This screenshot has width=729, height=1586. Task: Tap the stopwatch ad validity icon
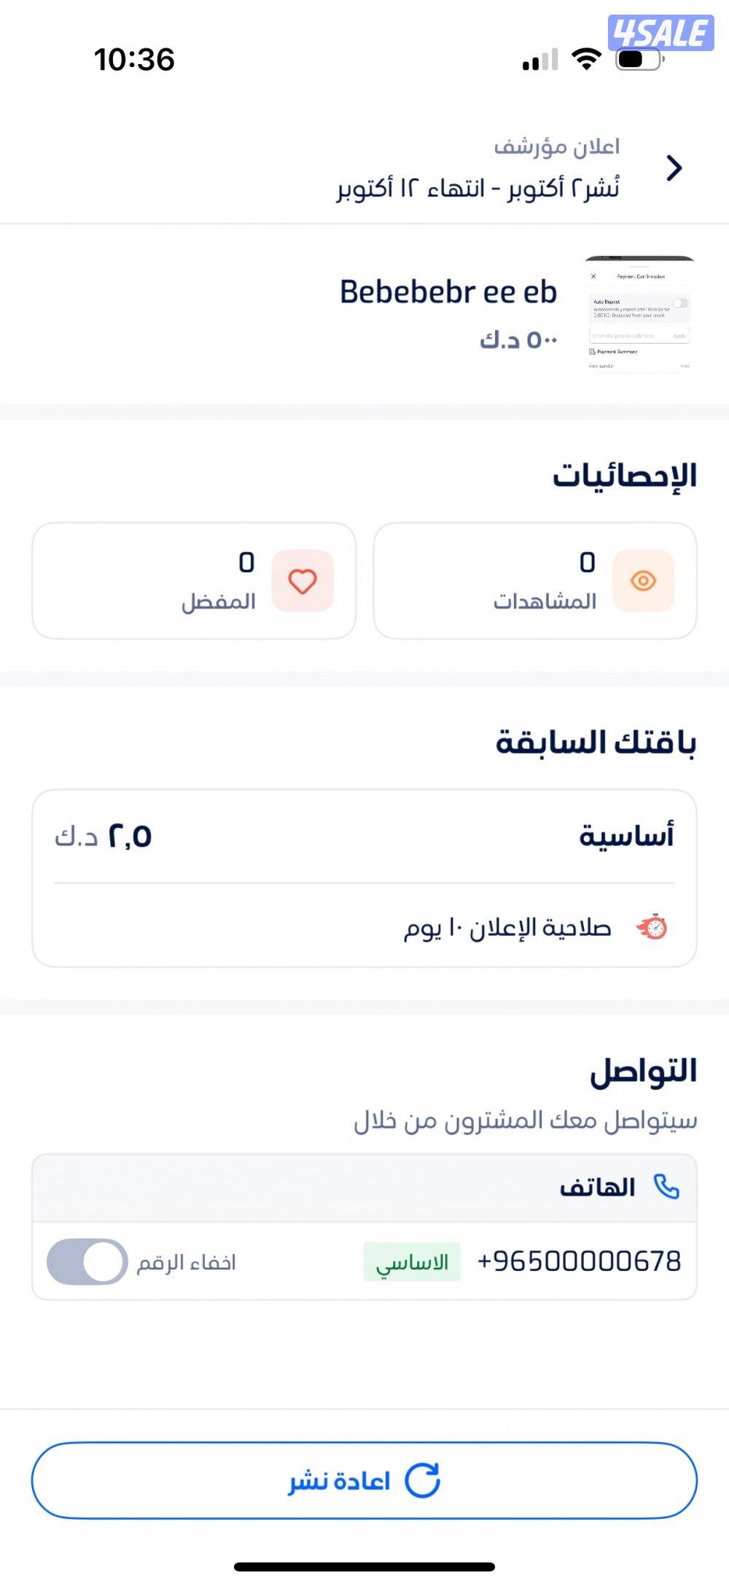coord(652,927)
